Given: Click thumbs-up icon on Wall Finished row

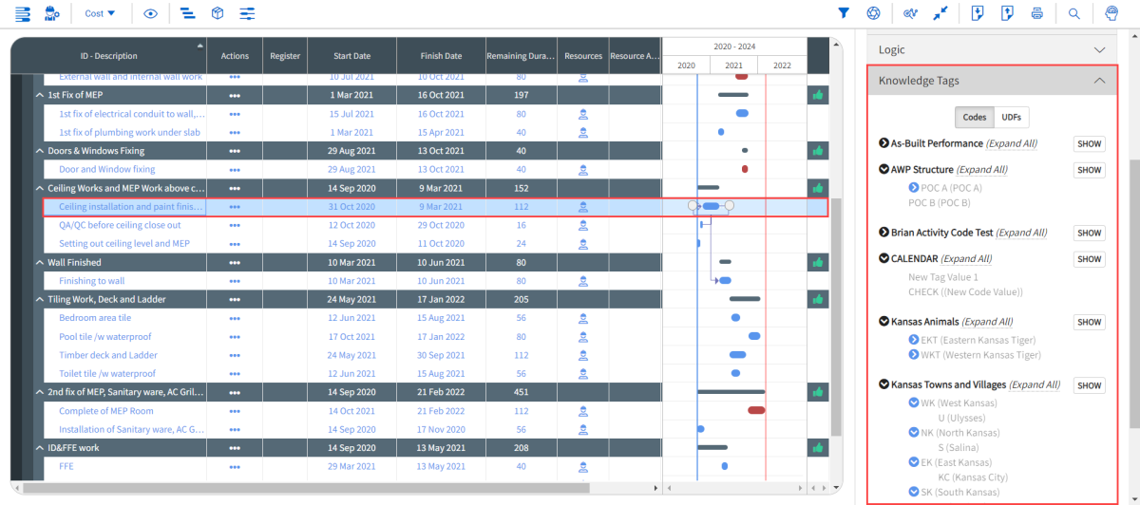Looking at the screenshot, I should (817, 262).
